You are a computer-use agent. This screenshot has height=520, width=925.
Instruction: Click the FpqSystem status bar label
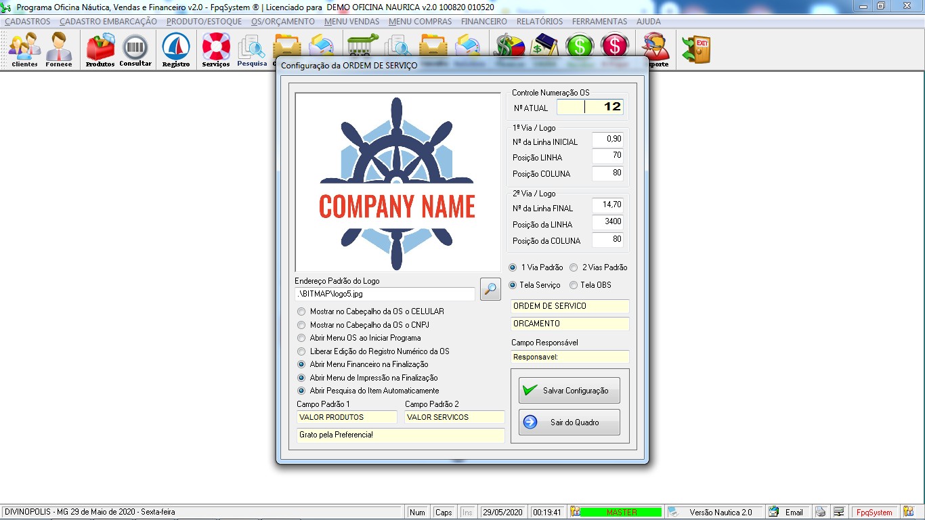pos(874,513)
